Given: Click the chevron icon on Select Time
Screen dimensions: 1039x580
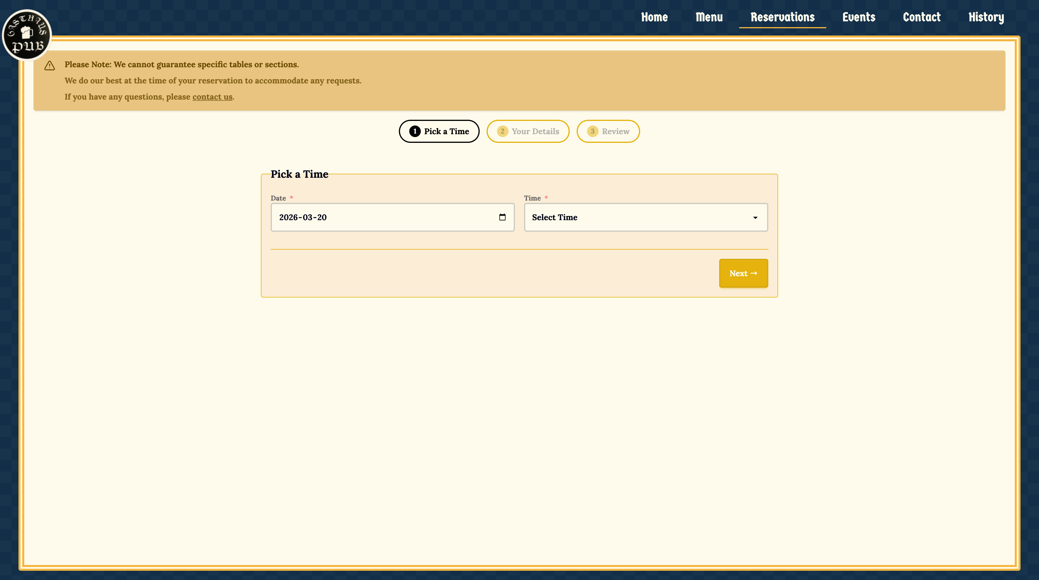Looking at the screenshot, I should pos(755,217).
